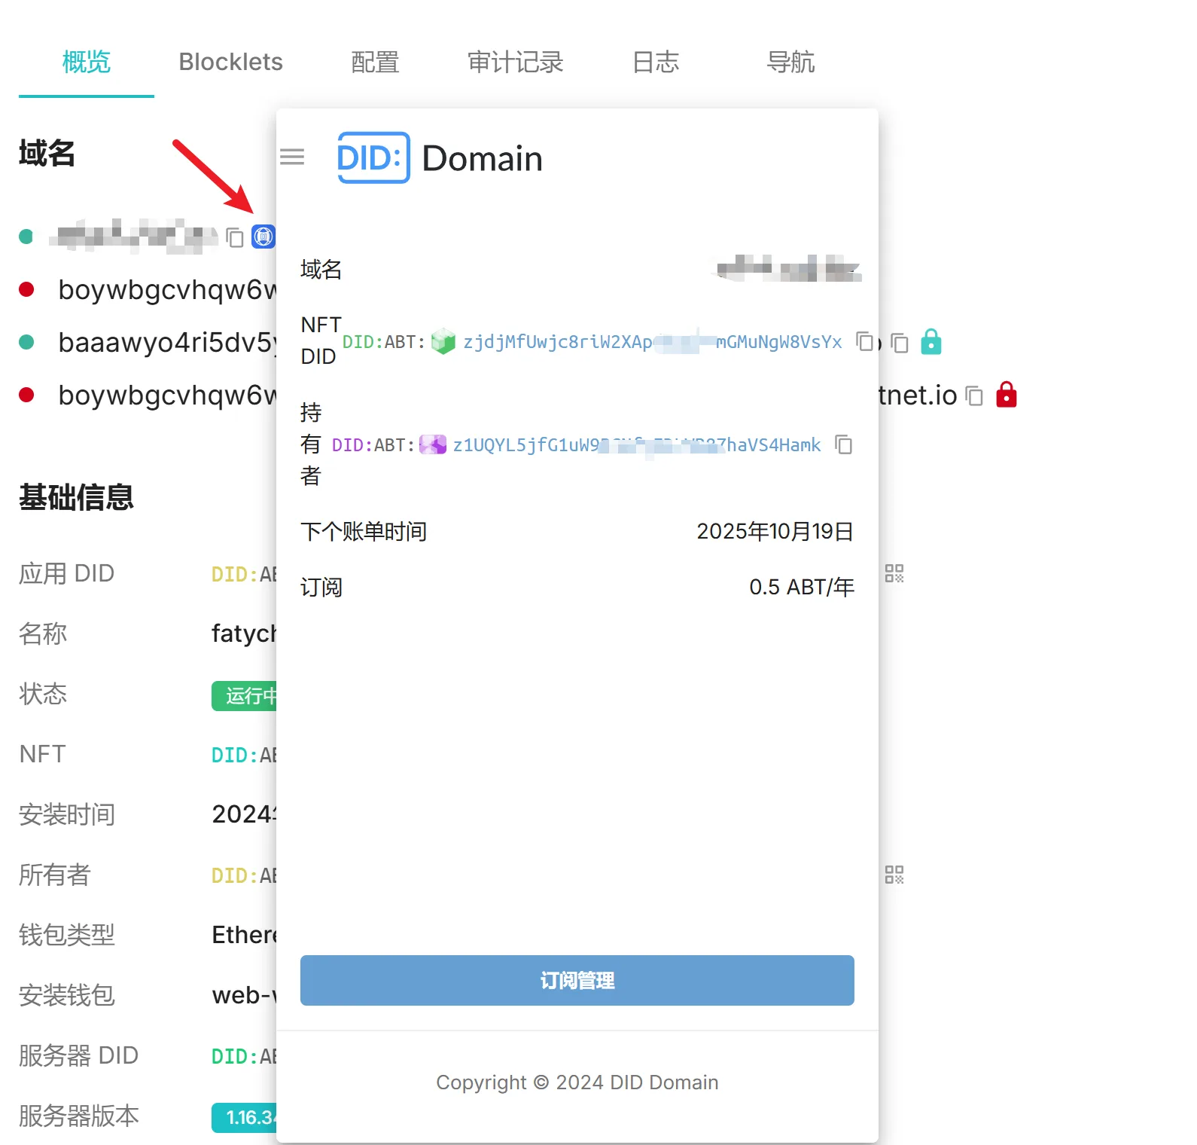
Task: Click the date 2025年10月19日
Action: tap(775, 531)
